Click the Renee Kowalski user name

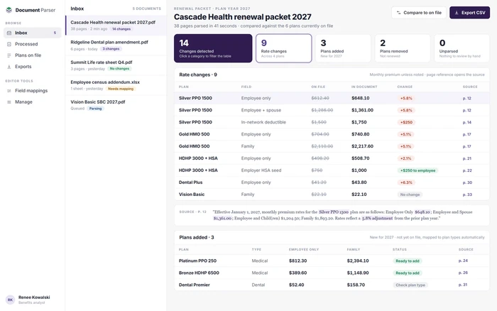[34, 298]
